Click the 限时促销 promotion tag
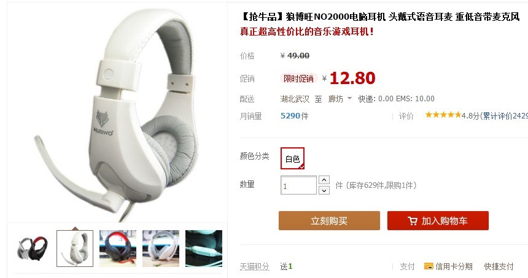Screen dimensions: 528x278 click(x=298, y=79)
